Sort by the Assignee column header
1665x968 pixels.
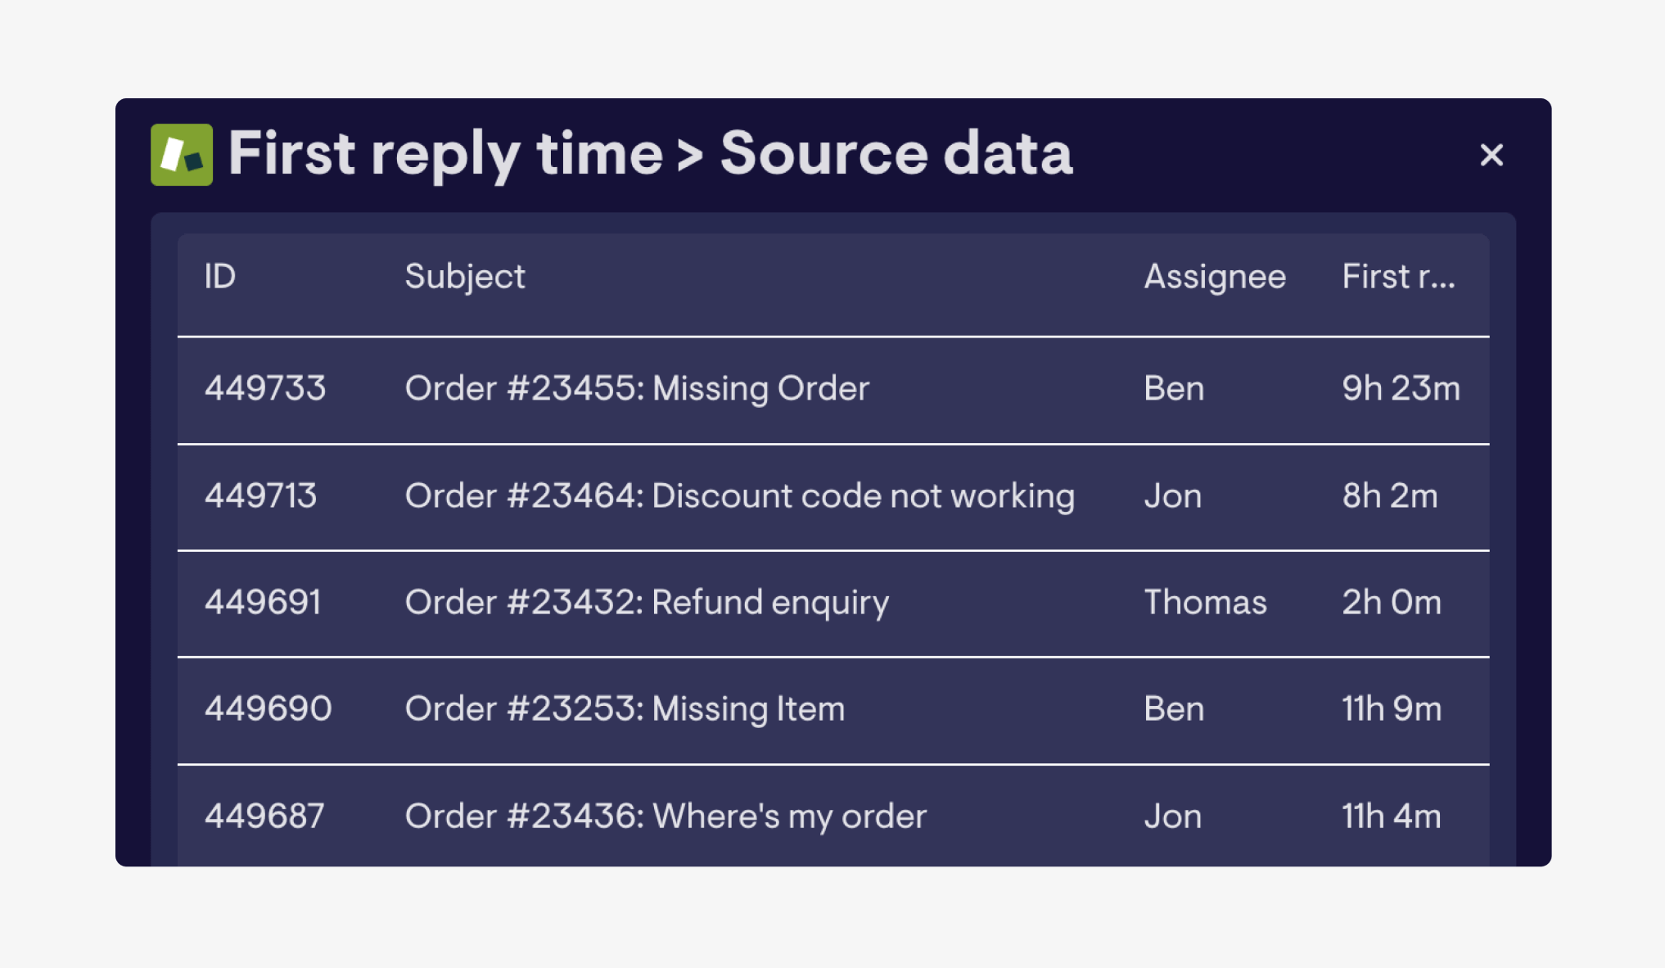(x=1215, y=277)
